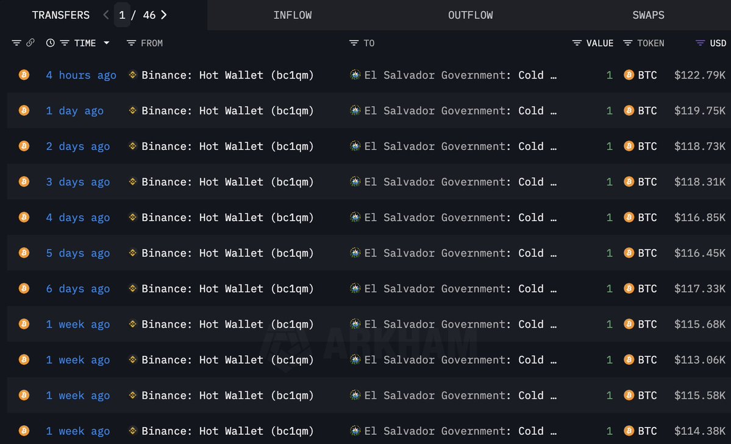The width and height of the screenshot is (731, 444).
Task: Open the '1 day ago' transaction link
Action: tap(74, 111)
